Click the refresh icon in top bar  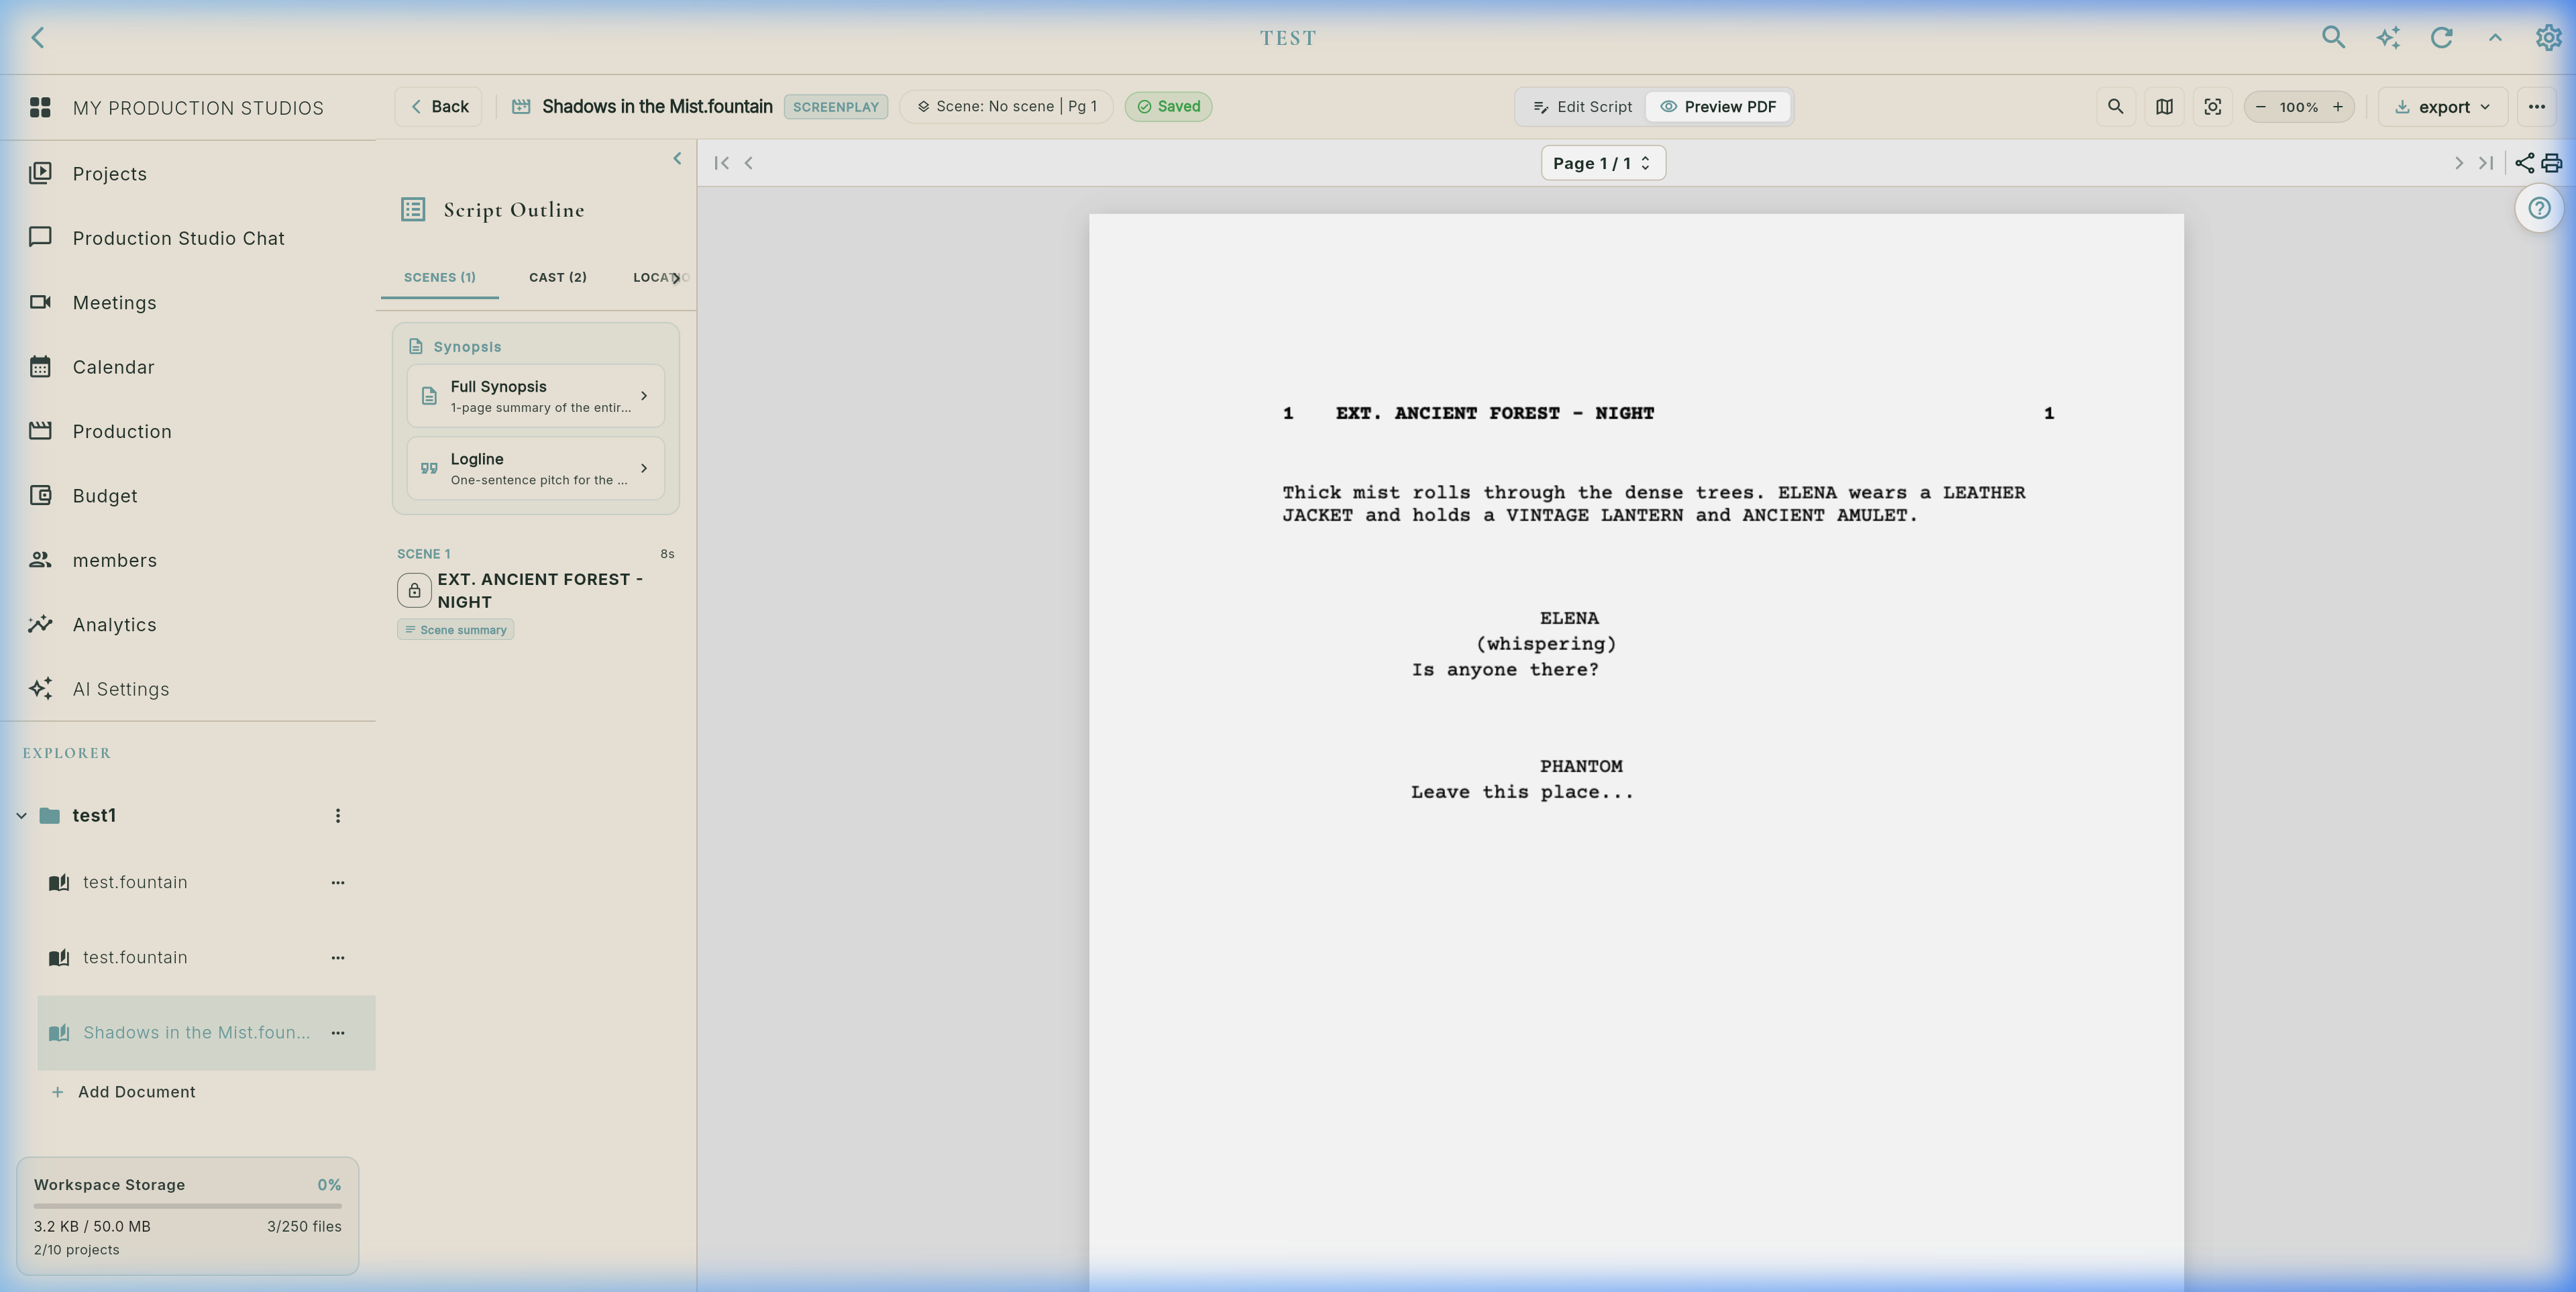pyautogui.click(x=2441, y=37)
